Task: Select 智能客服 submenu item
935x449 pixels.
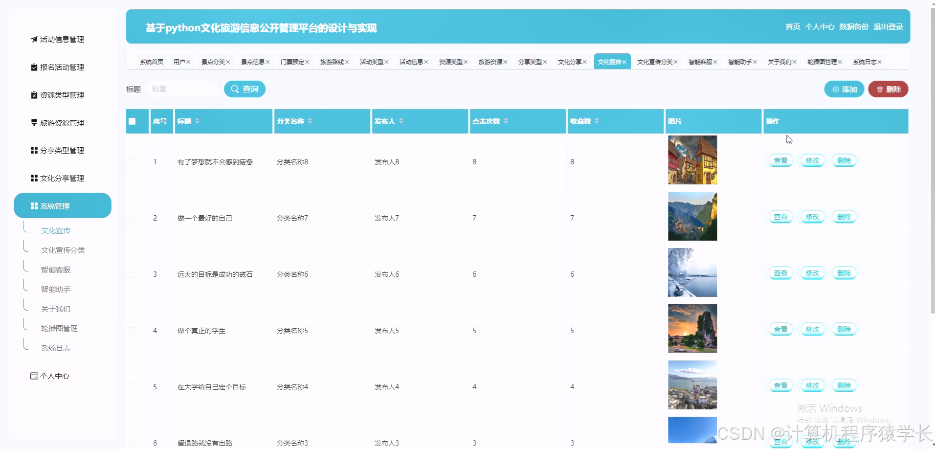Action: pyautogui.click(x=56, y=269)
